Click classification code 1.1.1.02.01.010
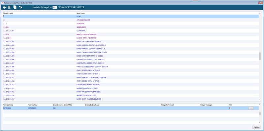264x131 pixels. coord(9,74)
